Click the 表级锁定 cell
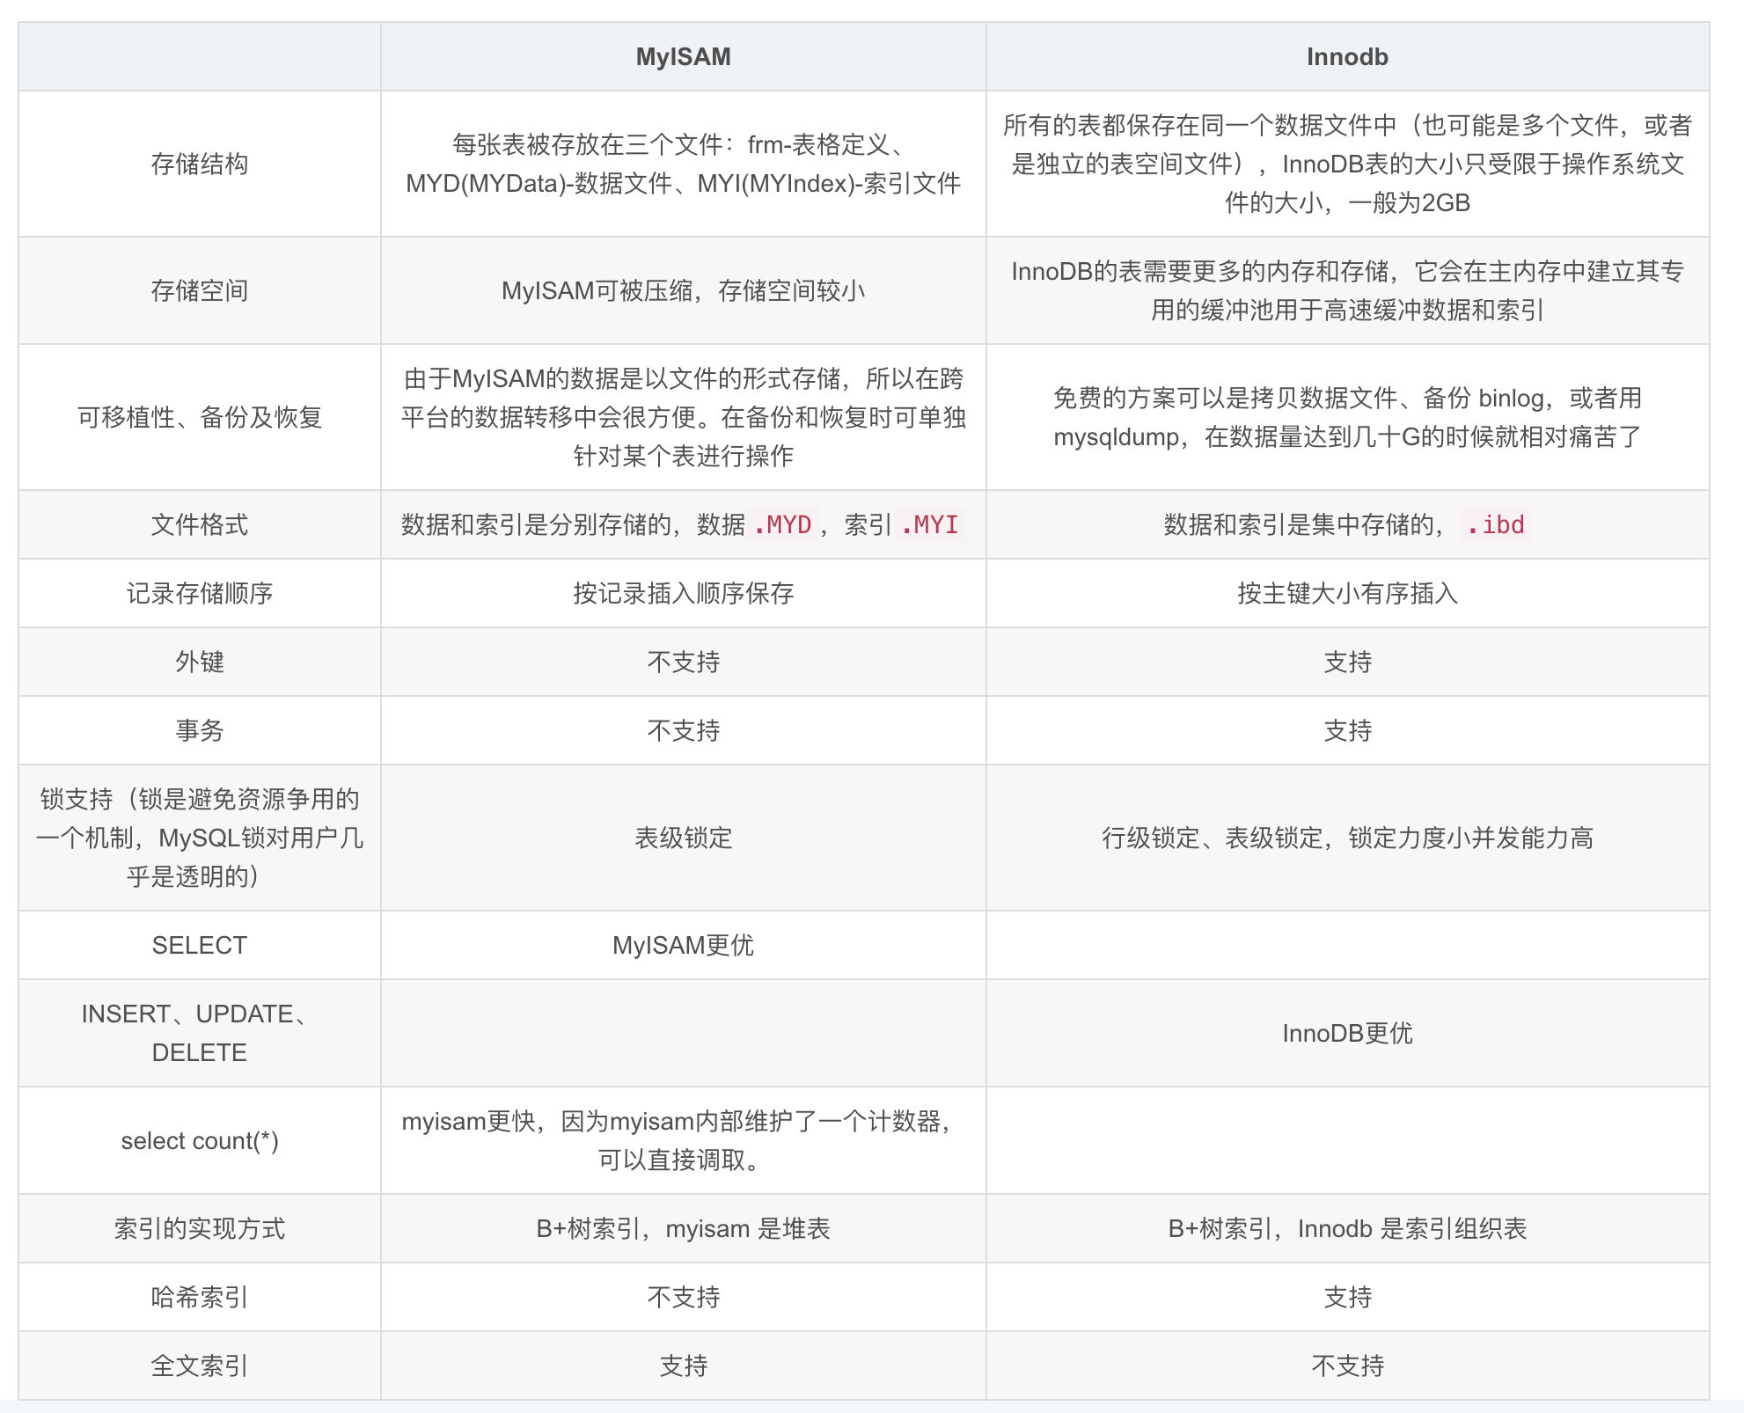The height and width of the screenshot is (1413, 1744). pyautogui.click(x=683, y=838)
